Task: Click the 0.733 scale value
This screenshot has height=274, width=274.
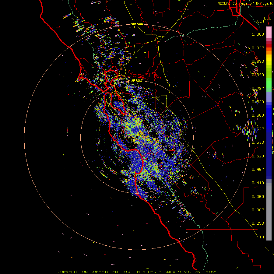Action: click(x=258, y=102)
